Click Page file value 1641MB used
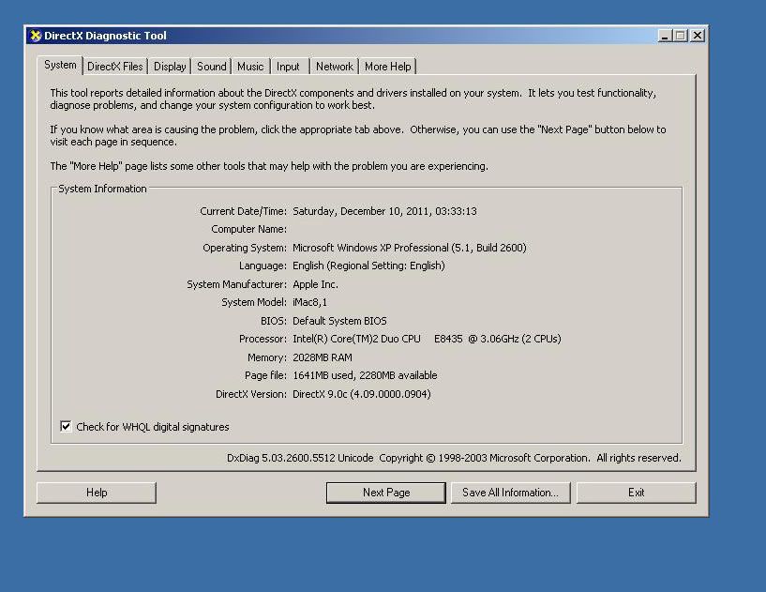Screen dimensions: 766x592 tap(365, 375)
